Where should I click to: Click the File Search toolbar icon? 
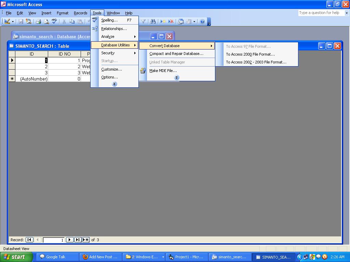[29, 21]
